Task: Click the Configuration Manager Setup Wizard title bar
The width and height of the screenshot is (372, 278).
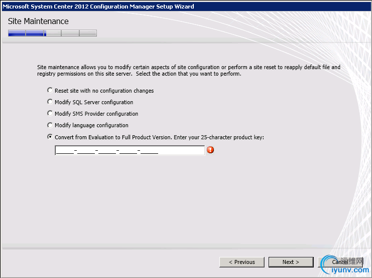Action: 186,7
